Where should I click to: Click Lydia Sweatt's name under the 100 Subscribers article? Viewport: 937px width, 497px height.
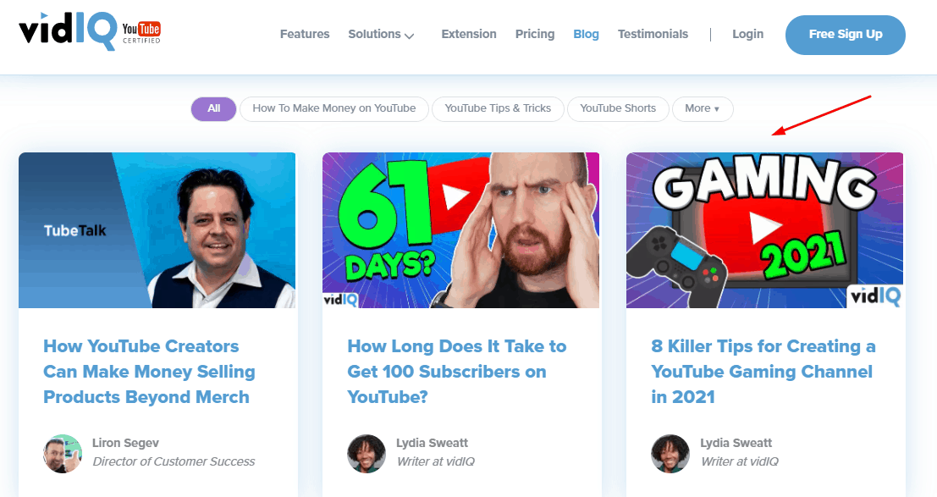pos(432,443)
